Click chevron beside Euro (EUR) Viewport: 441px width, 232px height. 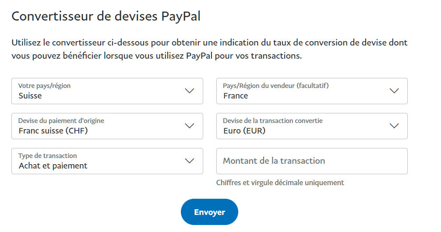(394, 126)
